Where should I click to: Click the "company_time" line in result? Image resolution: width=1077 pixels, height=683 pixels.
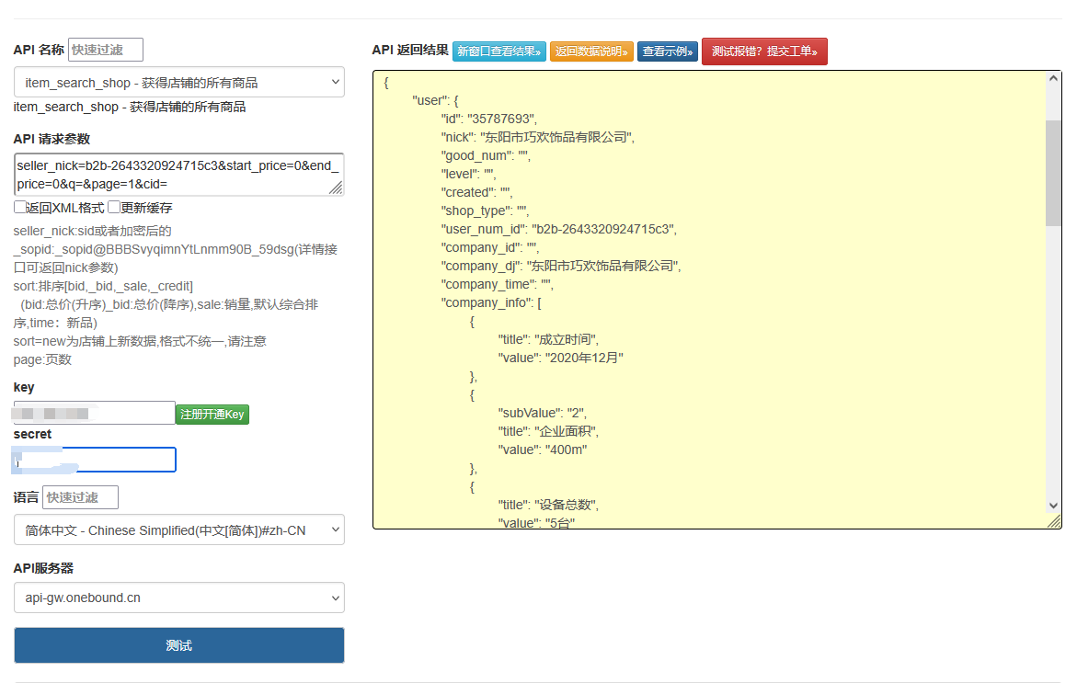[x=498, y=284]
